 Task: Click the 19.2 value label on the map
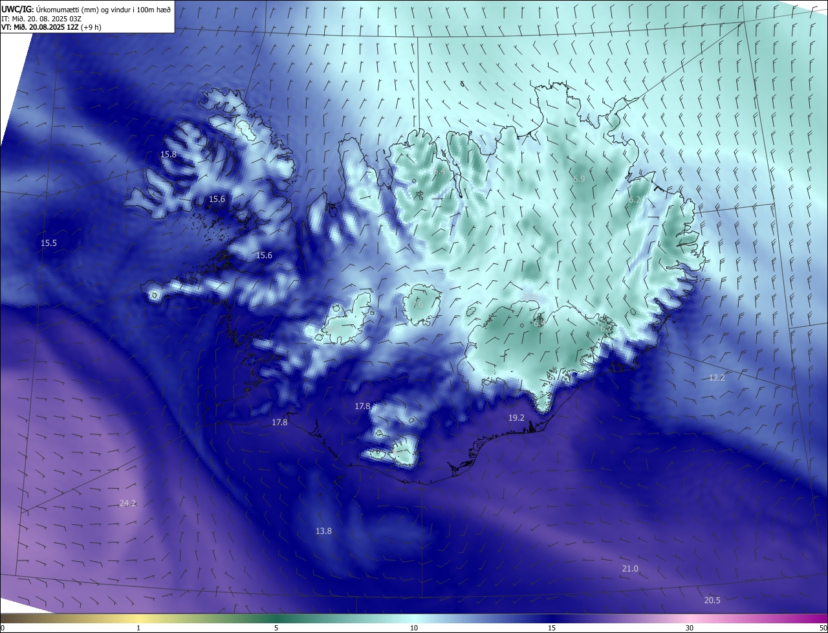(516, 418)
